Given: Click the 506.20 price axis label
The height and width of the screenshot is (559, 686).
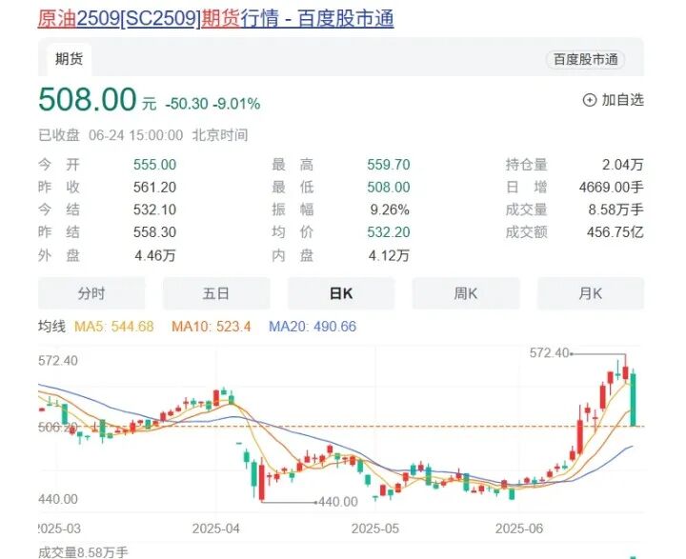Looking at the screenshot, I should click(58, 427).
